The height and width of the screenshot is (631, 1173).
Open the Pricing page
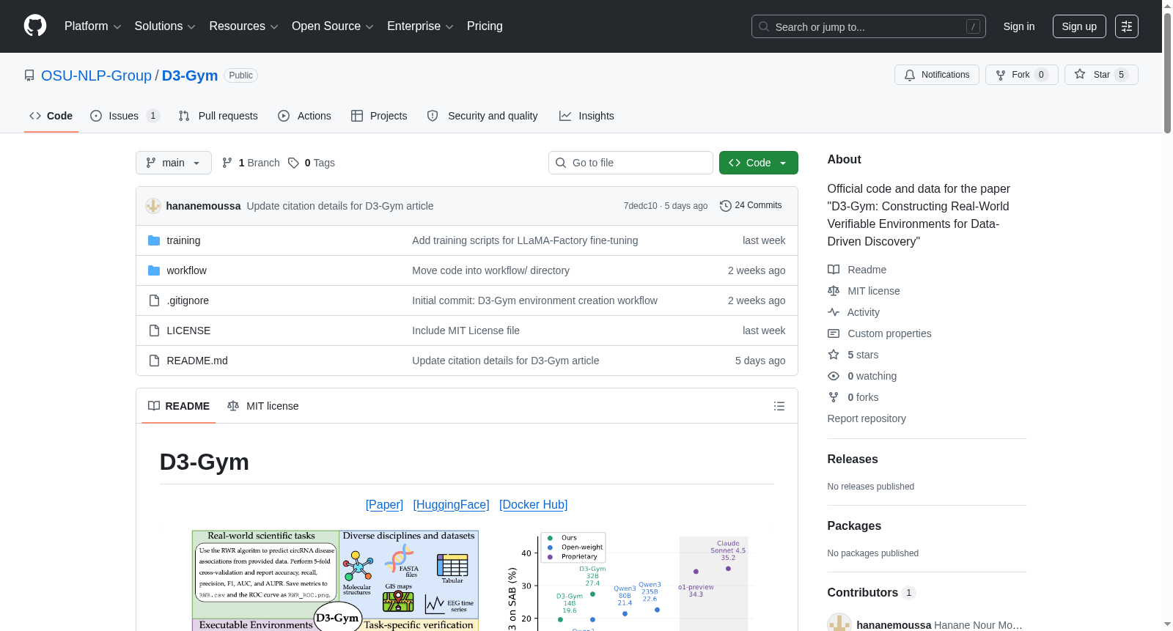point(485,26)
